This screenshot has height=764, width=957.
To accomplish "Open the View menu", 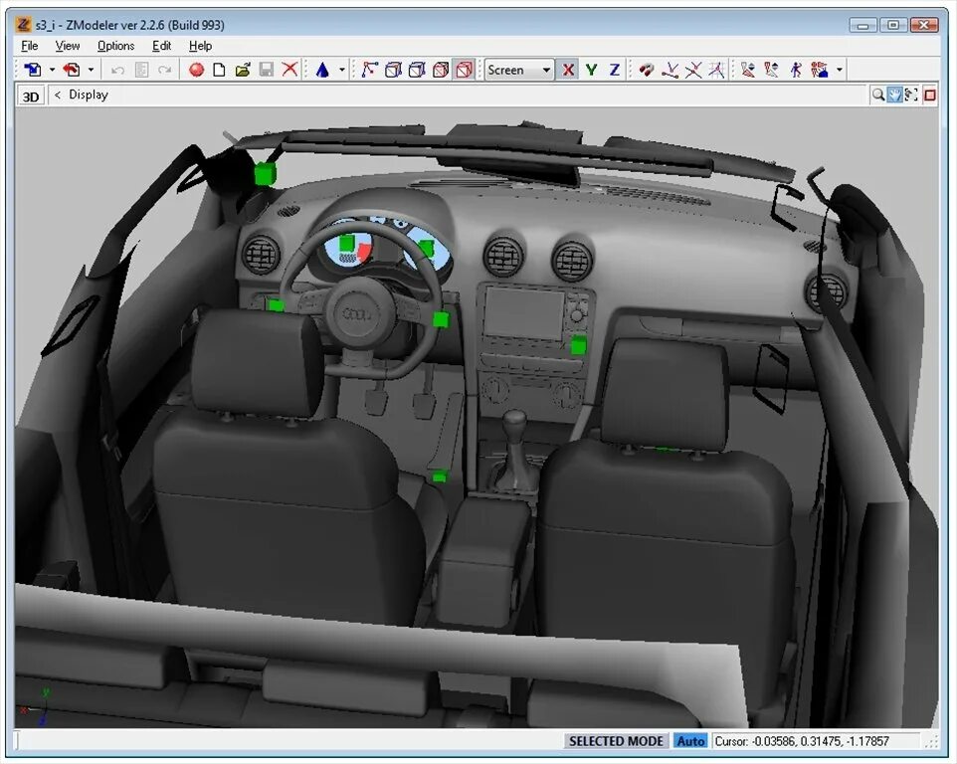I will (67, 46).
